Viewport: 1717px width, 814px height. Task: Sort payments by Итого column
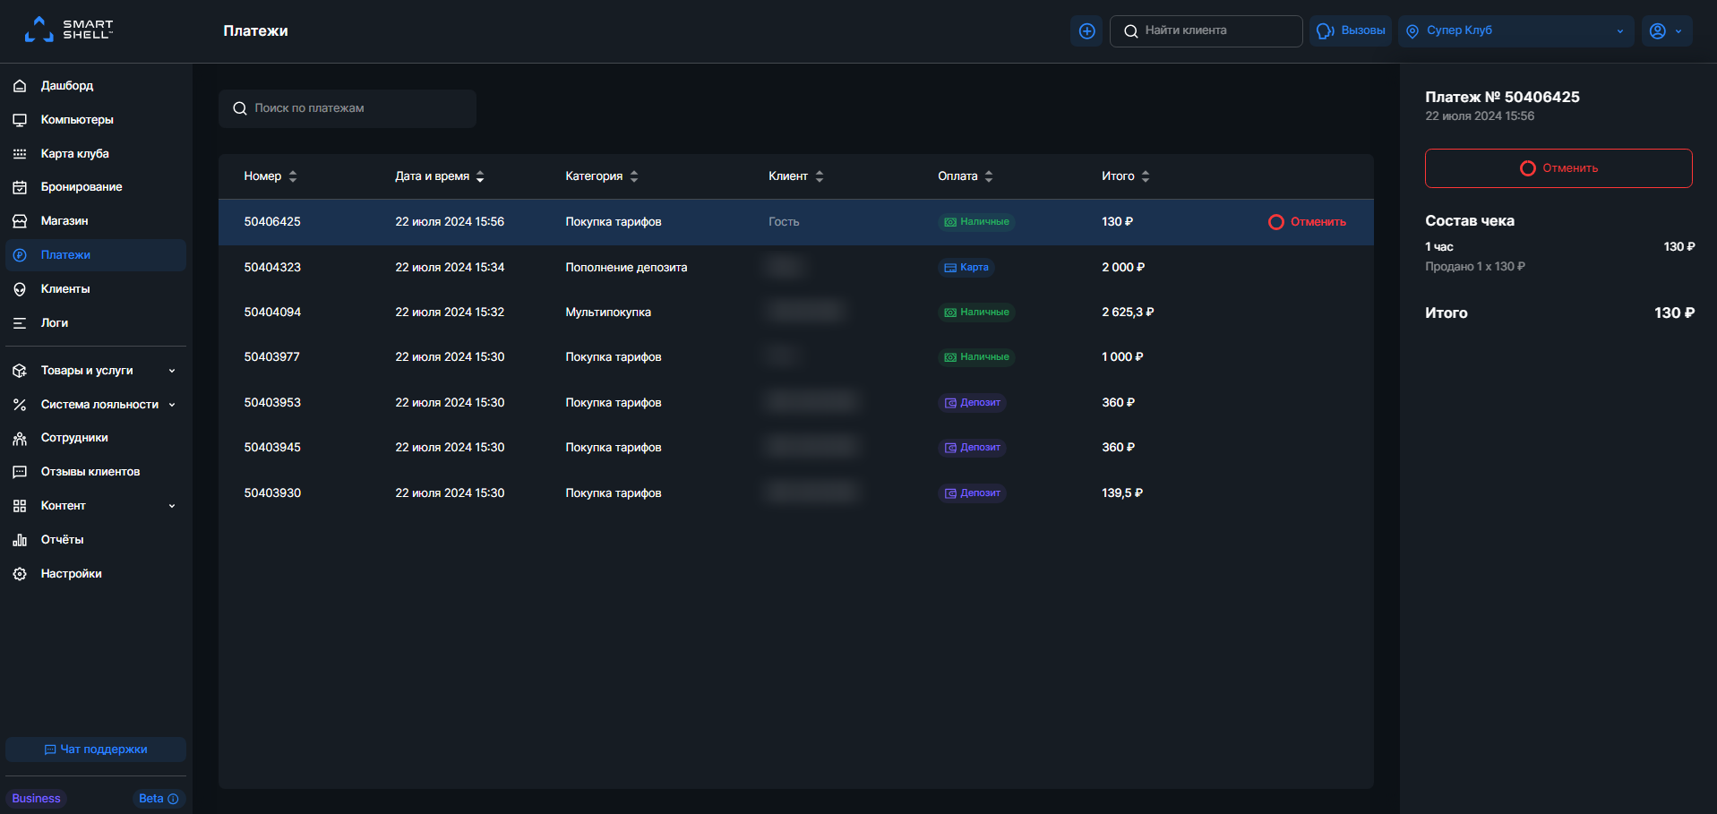(1125, 176)
